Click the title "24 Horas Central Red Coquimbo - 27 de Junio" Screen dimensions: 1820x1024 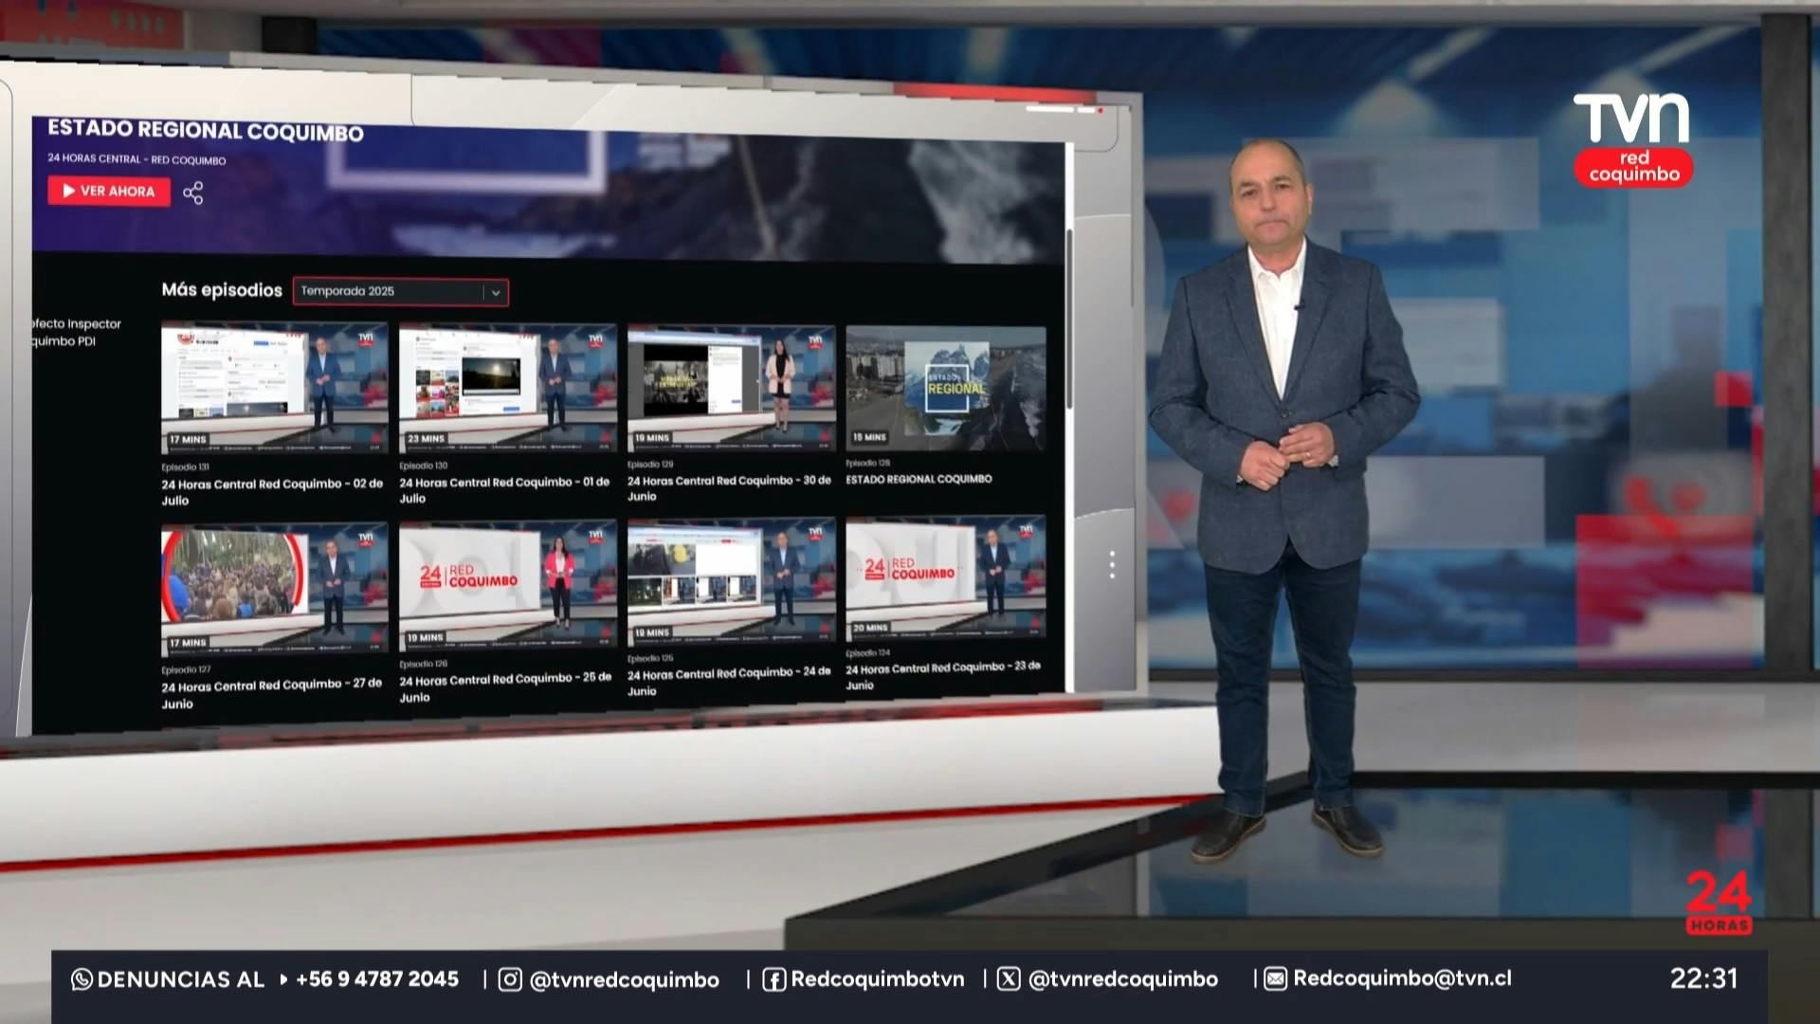(271, 693)
